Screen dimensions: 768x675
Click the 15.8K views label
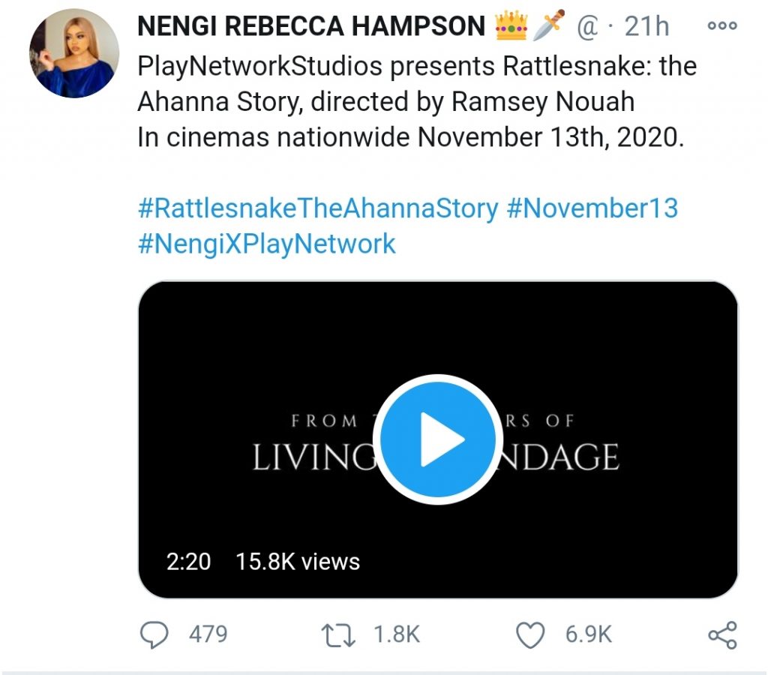point(298,562)
